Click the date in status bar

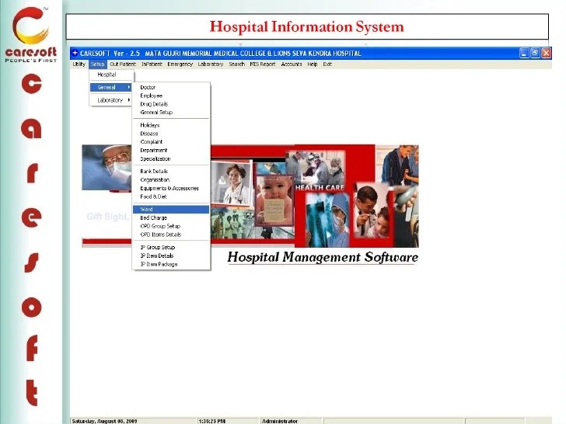104,421
